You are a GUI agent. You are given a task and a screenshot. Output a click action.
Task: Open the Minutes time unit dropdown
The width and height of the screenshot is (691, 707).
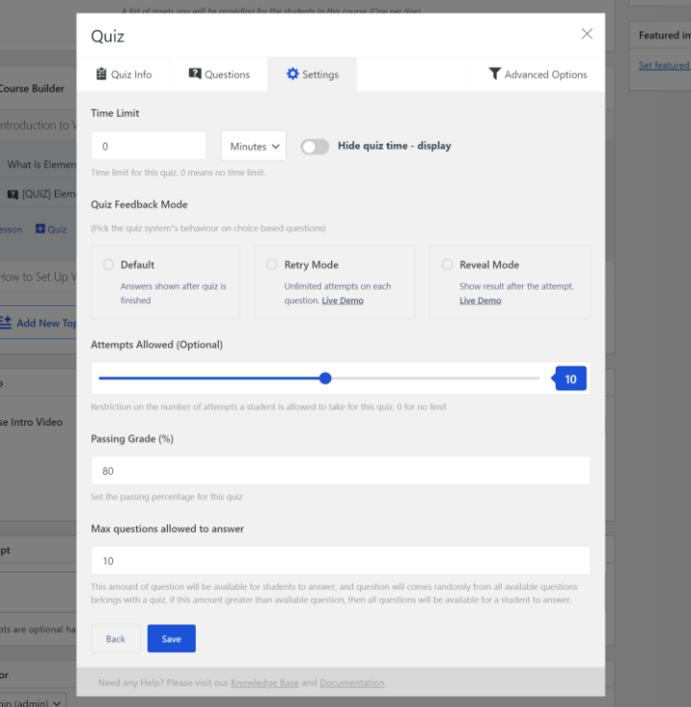(x=253, y=146)
